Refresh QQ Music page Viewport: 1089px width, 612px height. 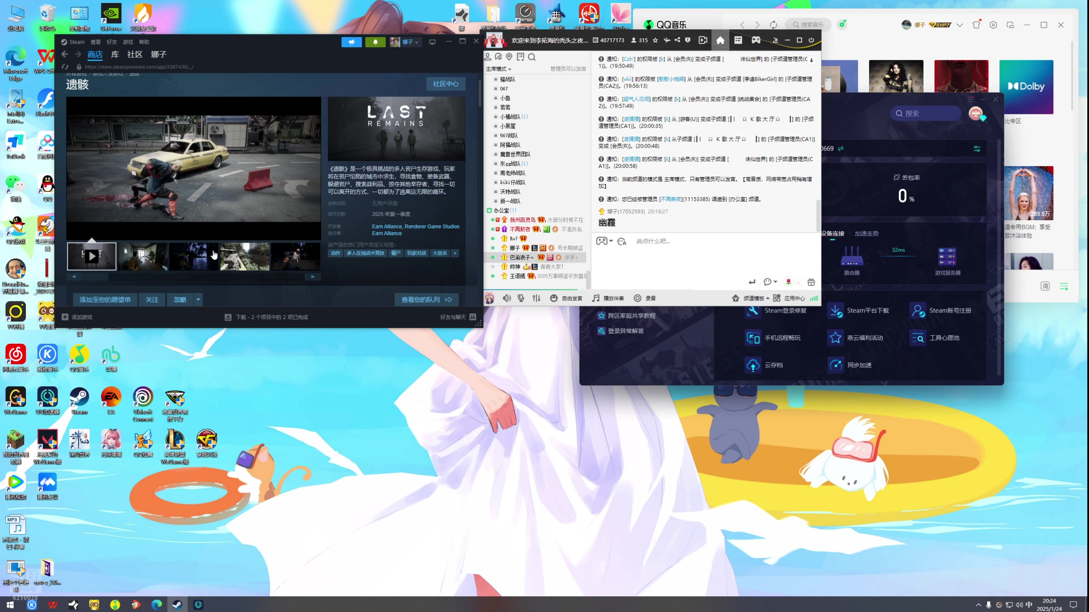[773, 25]
